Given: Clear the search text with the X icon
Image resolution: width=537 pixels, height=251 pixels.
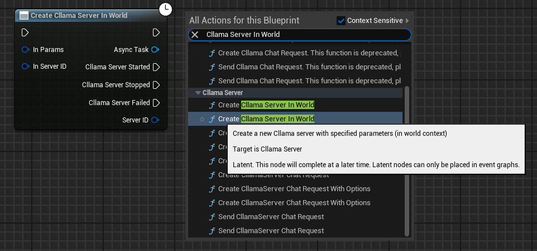Looking at the screenshot, I should click(195, 35).
